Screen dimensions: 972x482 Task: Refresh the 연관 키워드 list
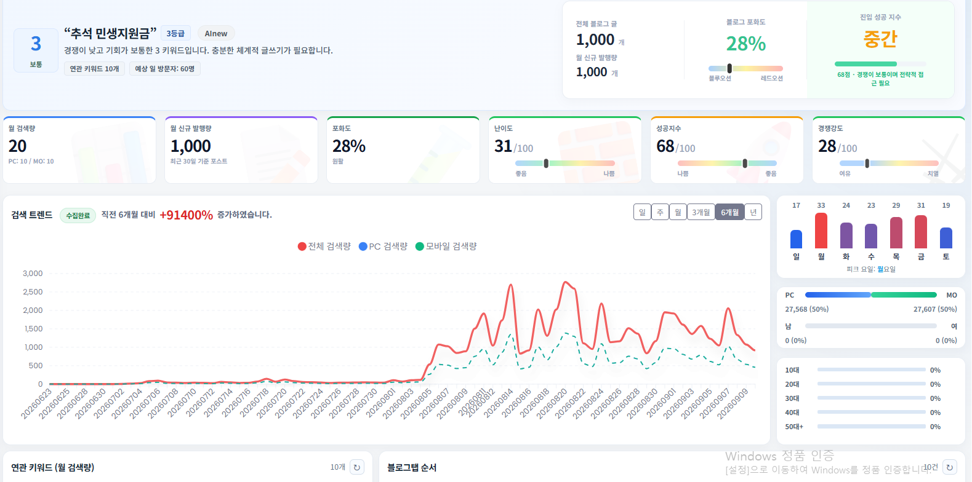pyautogui.click(x=357, y=467)
